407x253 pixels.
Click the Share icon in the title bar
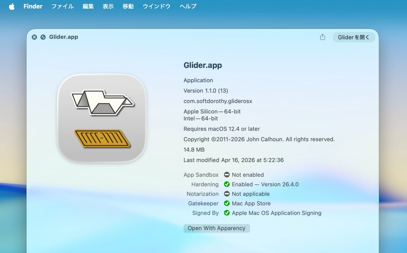click(322, 37)
